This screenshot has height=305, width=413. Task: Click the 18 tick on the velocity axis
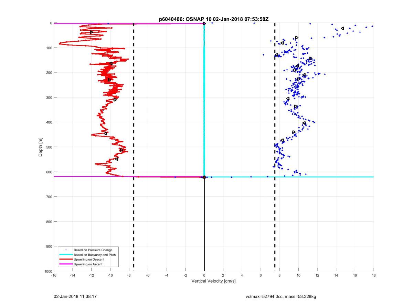[374, 275]
